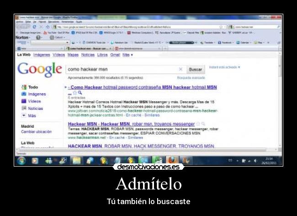Open Noticias in the Google top navigation
Screen dimensions: 297x216
click(88, 55)
